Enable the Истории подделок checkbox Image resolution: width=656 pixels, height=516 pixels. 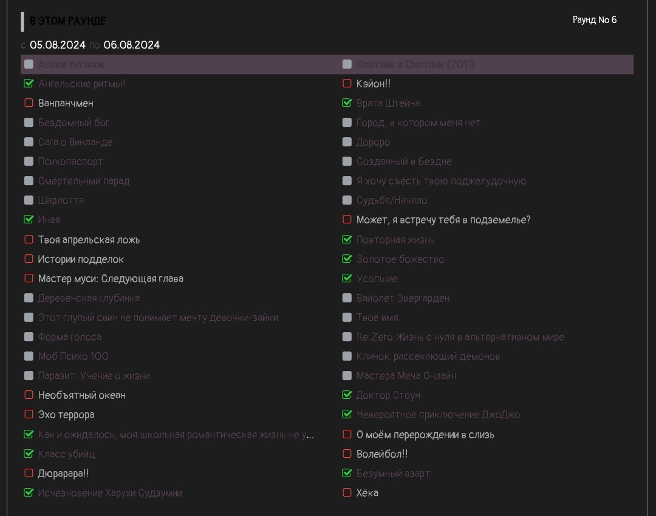[x=29, y=259]
